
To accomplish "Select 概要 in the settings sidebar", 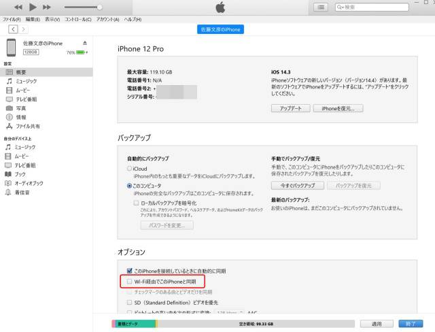I will pyautogui.click(x=46, y=72).
